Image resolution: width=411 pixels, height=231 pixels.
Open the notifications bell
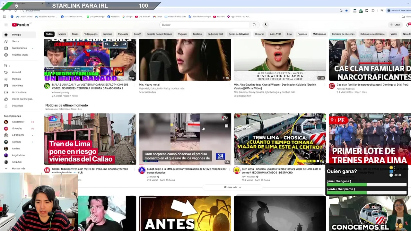[408, 25]
